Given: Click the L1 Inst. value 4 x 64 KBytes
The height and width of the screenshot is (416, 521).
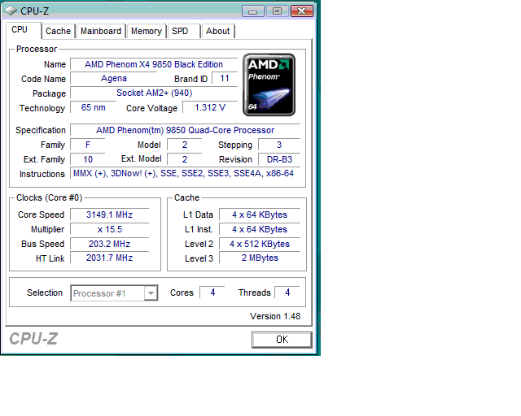Looking at the screenshot, I should pos(260,229).
